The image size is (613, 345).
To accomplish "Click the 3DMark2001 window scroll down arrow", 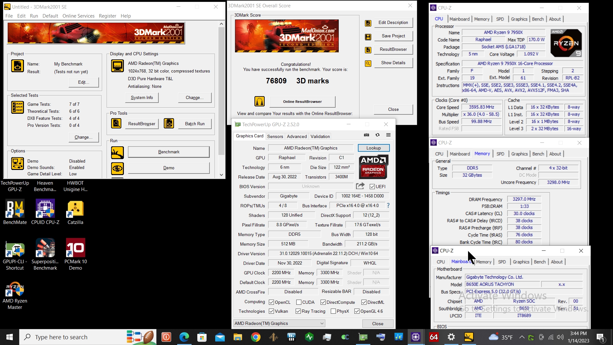I will point(222,175).
